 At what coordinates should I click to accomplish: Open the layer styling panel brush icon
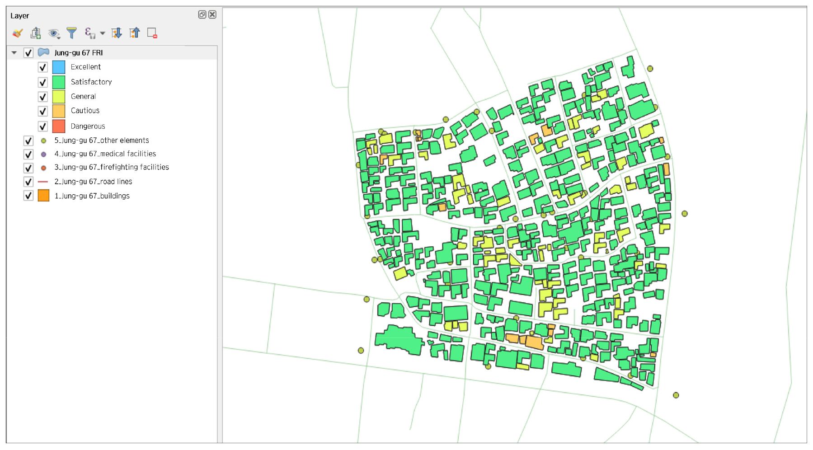click(18, 33)
